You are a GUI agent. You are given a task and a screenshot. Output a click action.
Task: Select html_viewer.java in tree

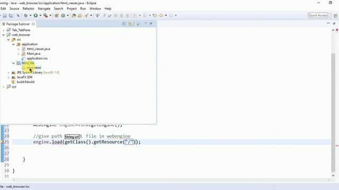click(38, 49)
